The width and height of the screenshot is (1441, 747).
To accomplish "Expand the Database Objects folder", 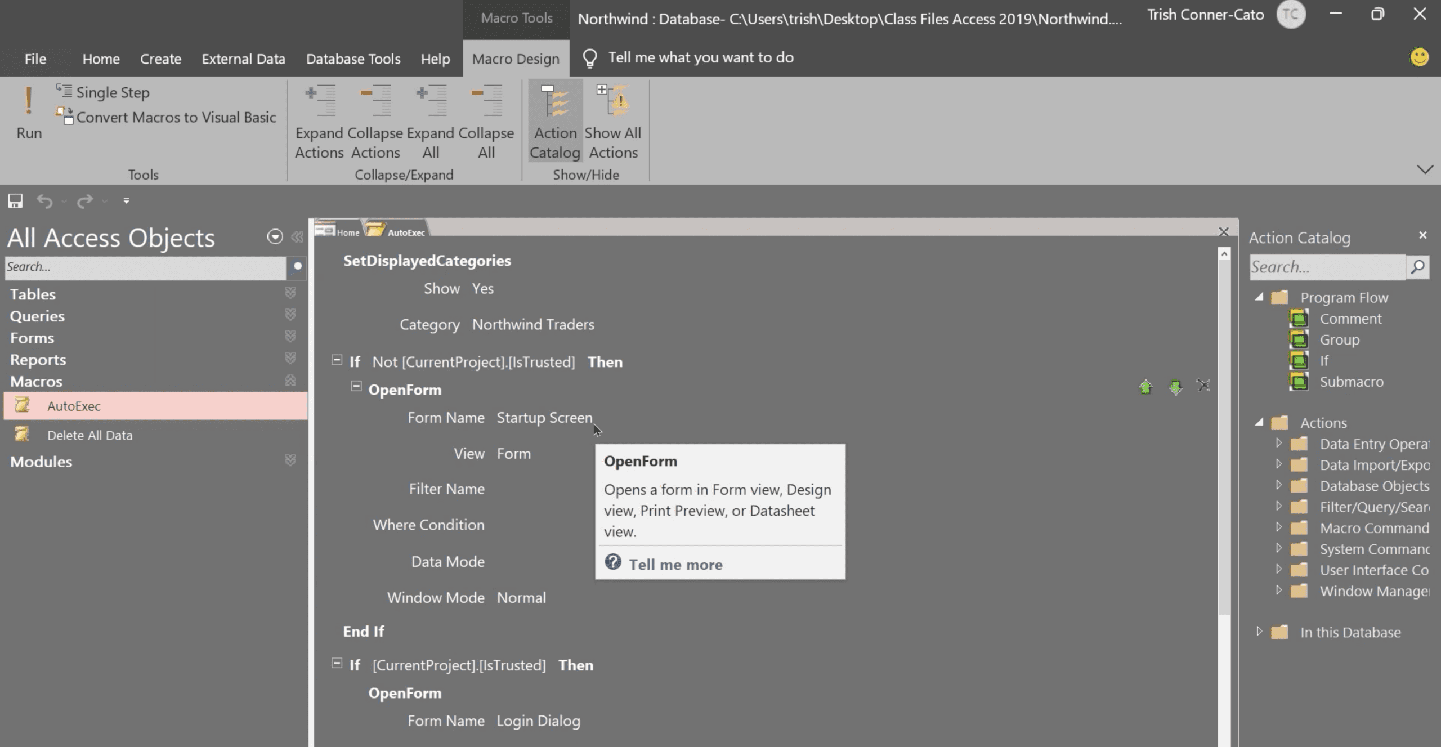I will pos(1278,485).
